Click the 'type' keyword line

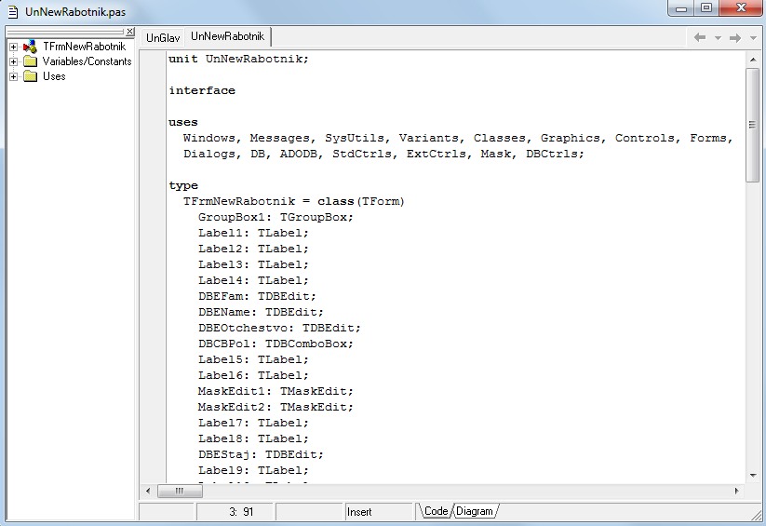point(183,186)
